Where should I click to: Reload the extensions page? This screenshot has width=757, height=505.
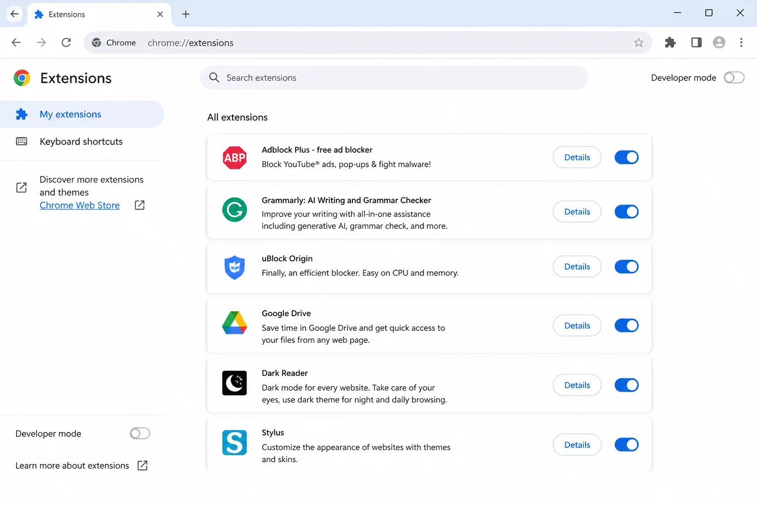[66, 42]
